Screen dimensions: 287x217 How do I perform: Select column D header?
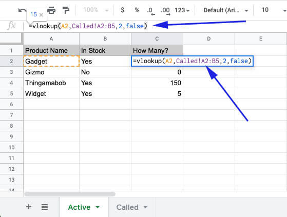point(209,39)
